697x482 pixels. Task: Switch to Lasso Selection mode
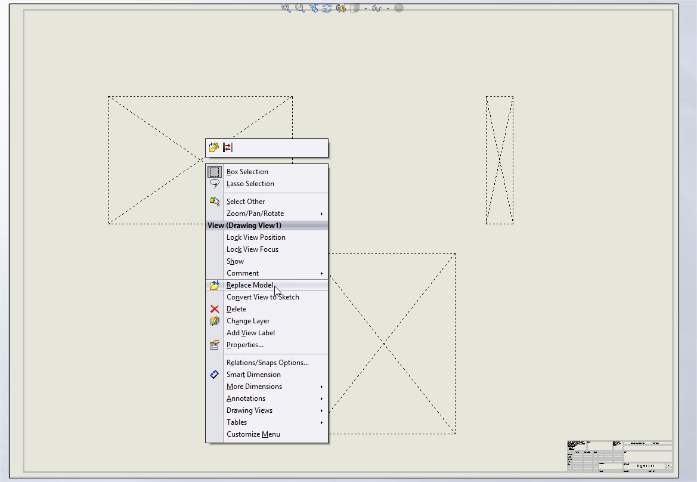(x=250, y=184)
